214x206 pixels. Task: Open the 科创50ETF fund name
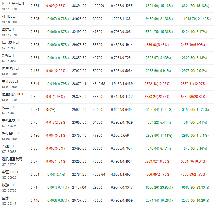click(x=10, y=16)
